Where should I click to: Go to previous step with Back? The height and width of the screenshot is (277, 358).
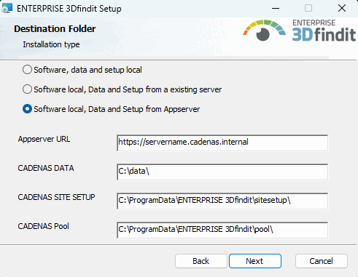(201, 261)
